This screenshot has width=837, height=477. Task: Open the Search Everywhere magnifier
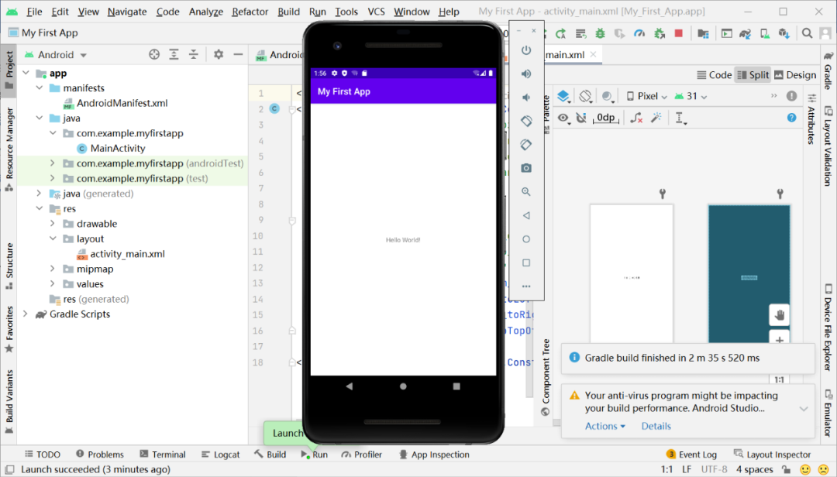point(807,33)
